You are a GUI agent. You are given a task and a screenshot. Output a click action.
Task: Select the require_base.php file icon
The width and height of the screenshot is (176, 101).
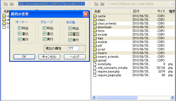point(95,71)
